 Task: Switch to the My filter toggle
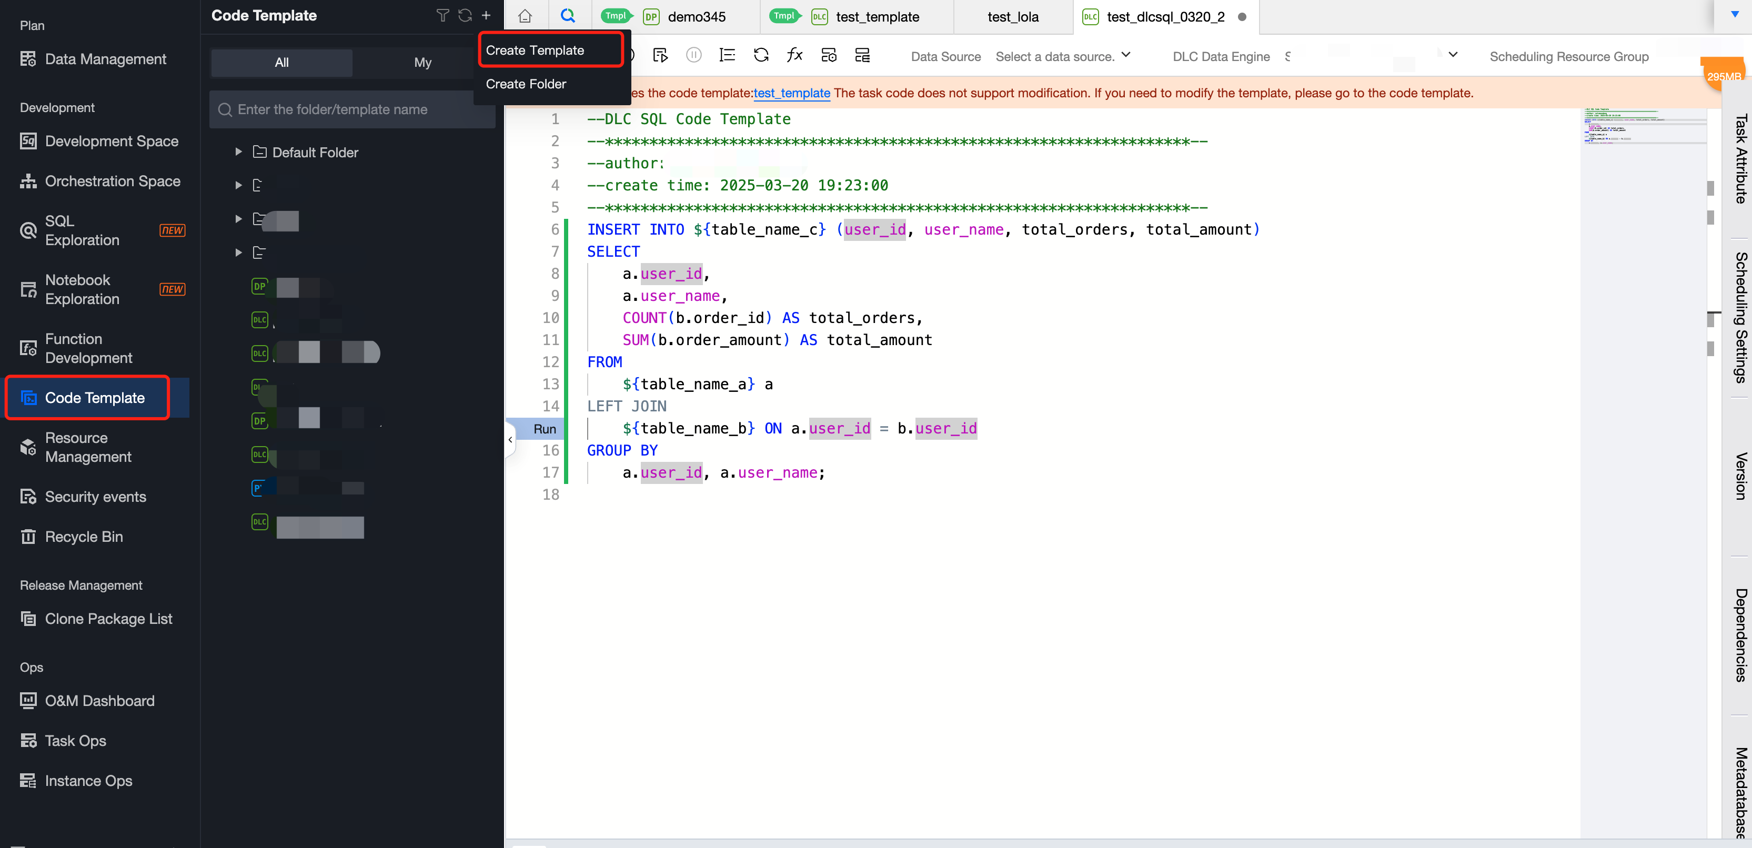click(422, 63)
